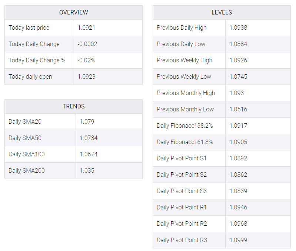Click the Today Daily Change row label
The width and height of the screenshot is (296, 251).
point(34,44)
